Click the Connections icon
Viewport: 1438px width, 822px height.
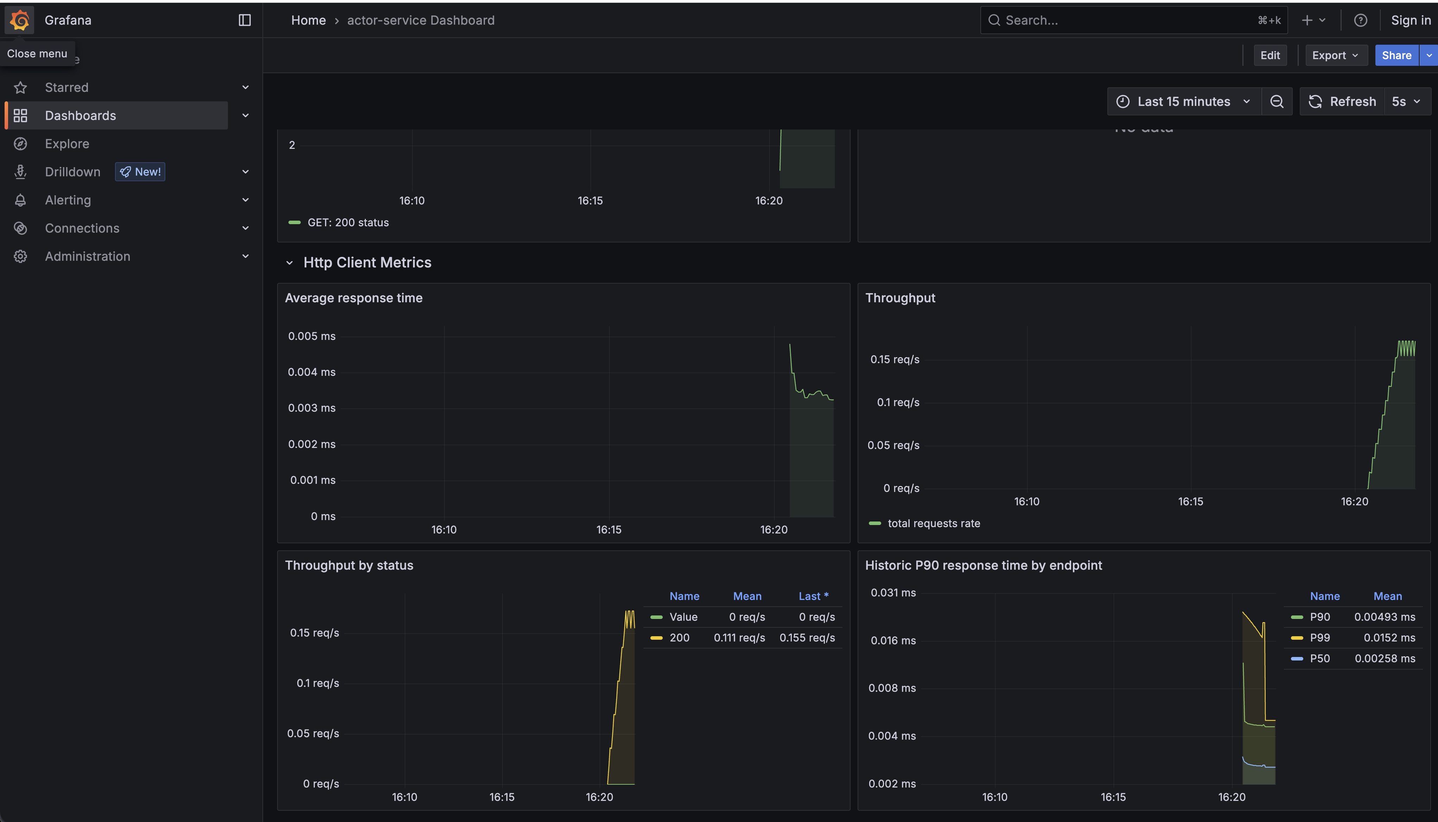point(20,228)
